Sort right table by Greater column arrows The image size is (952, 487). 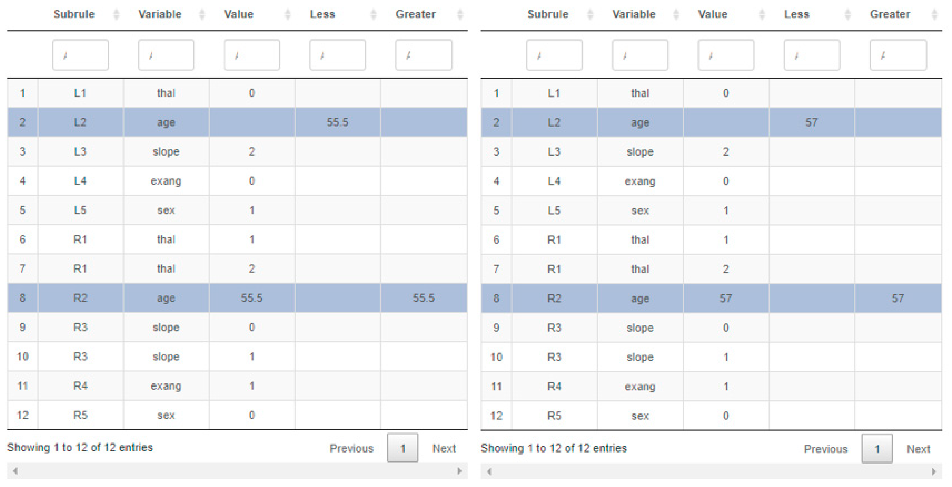click(935, 14)
